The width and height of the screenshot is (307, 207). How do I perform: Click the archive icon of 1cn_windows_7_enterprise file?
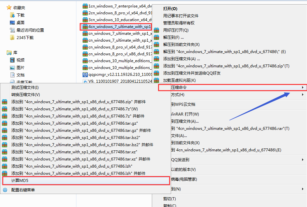pos(85,6)
